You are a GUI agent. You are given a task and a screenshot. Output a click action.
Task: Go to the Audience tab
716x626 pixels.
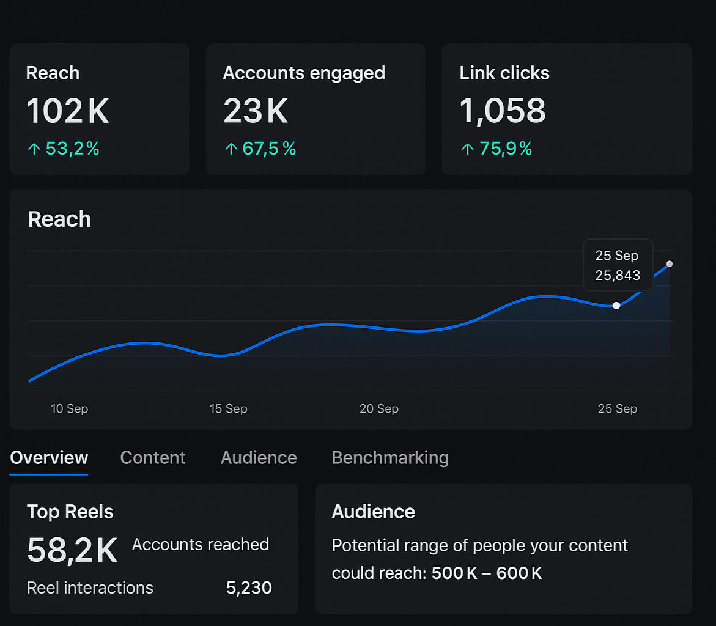[x=259, y=458]
